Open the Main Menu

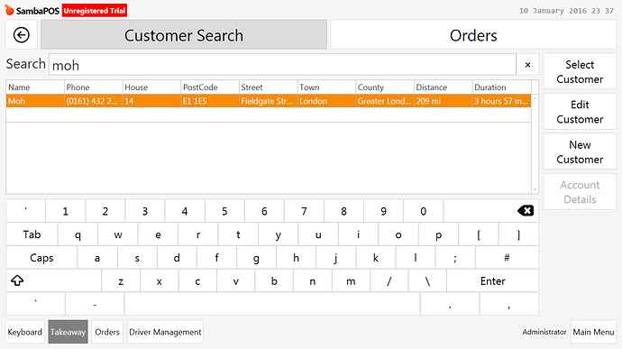(x=593, y=332)
